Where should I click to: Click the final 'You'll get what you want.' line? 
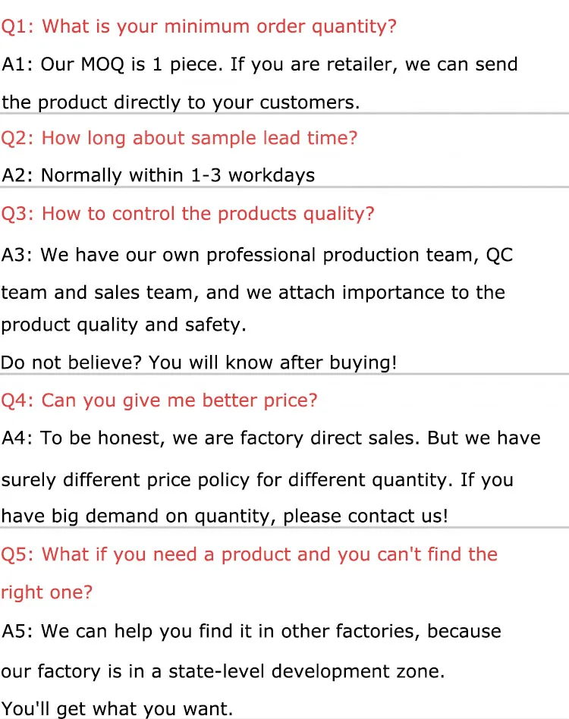click(118, 708)
